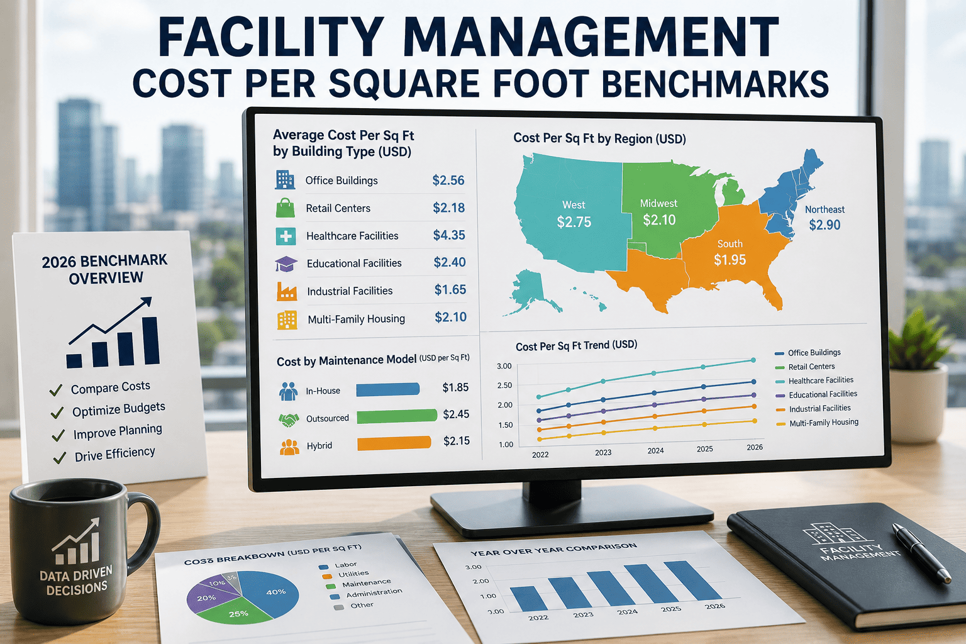Click the South $1.95 price label
Screen dimensions: 966x644
tap(730, 260)
